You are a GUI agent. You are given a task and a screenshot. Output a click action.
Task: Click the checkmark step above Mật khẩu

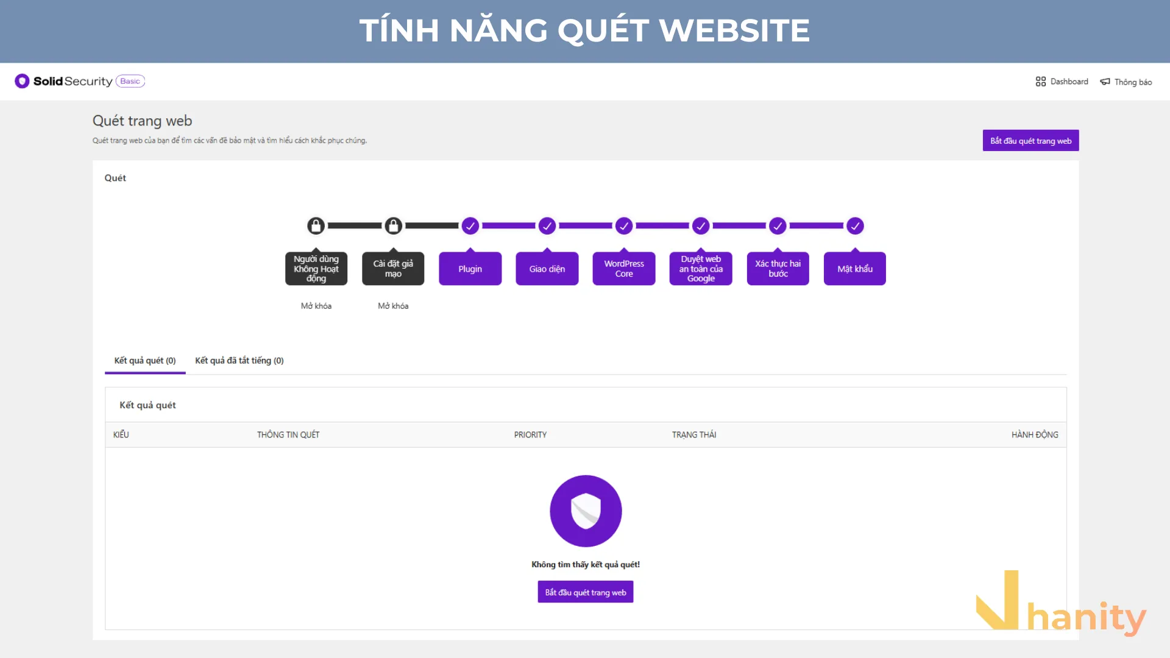pyautogui.click(x=855, y=226)
